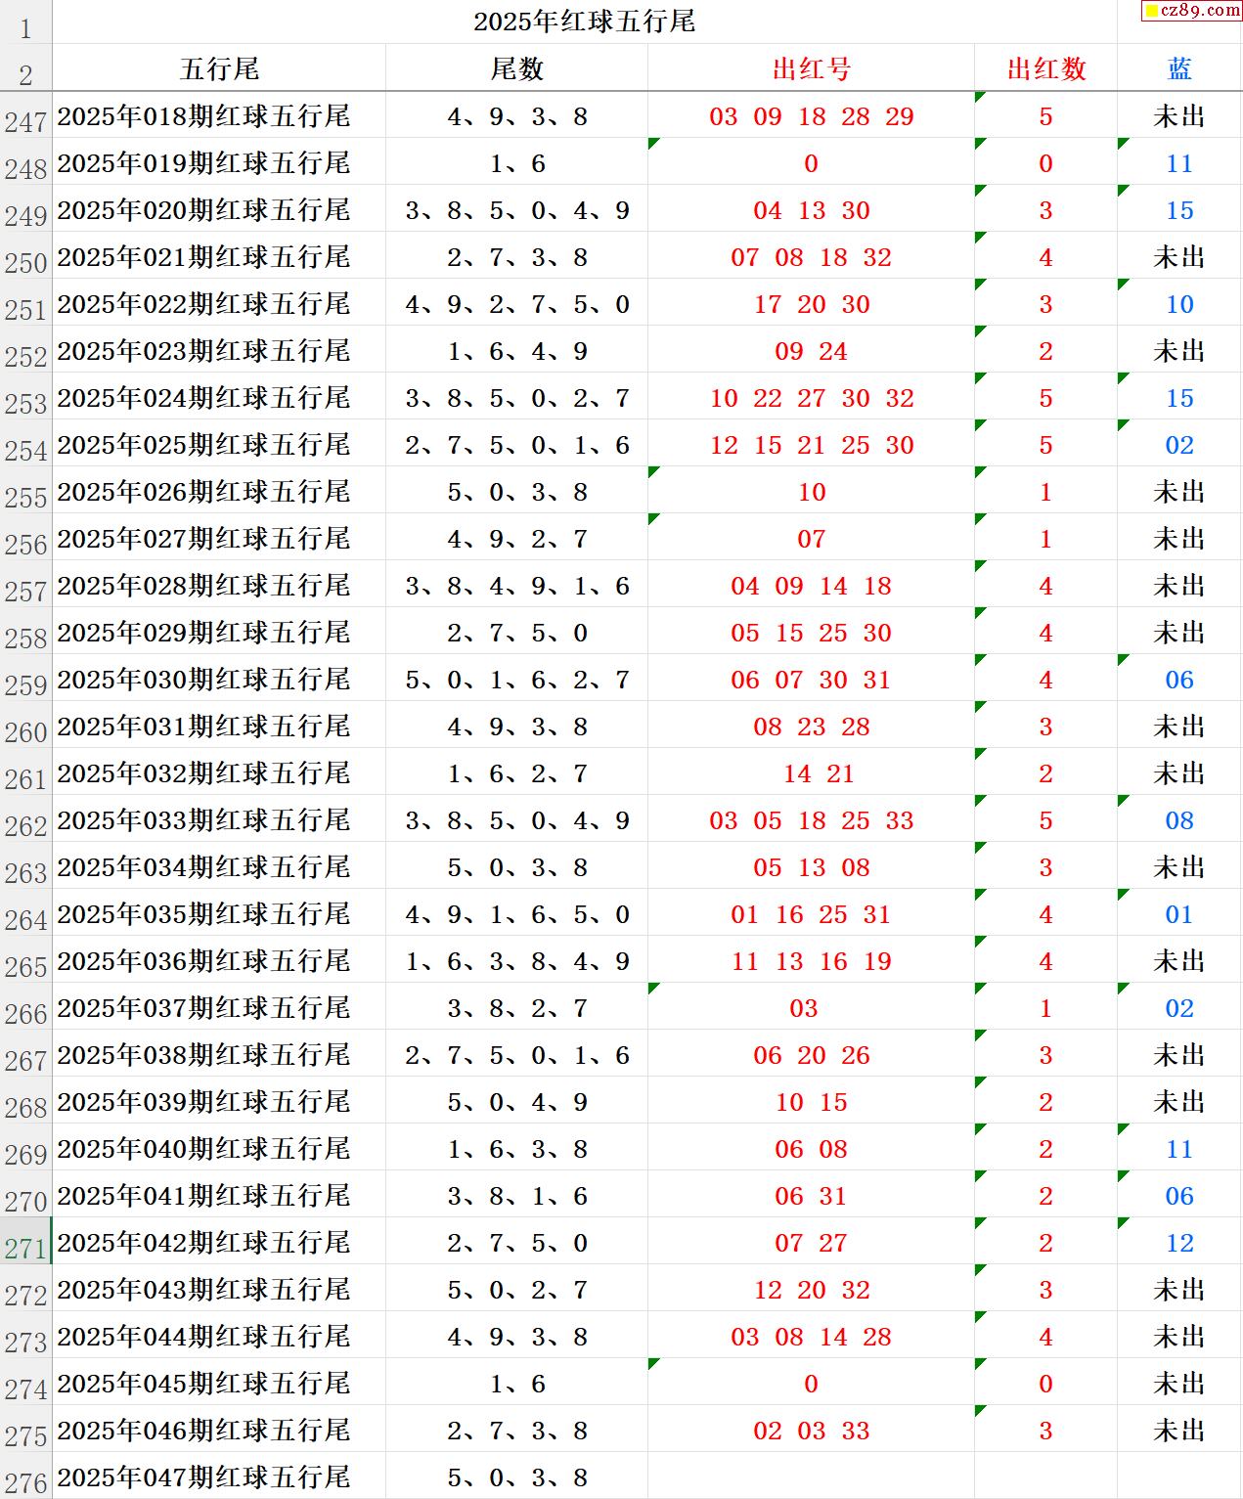This screenshot has height=1499, width=1243.
Task: Click the 五行尾 column header
Action: pos(219,68)
